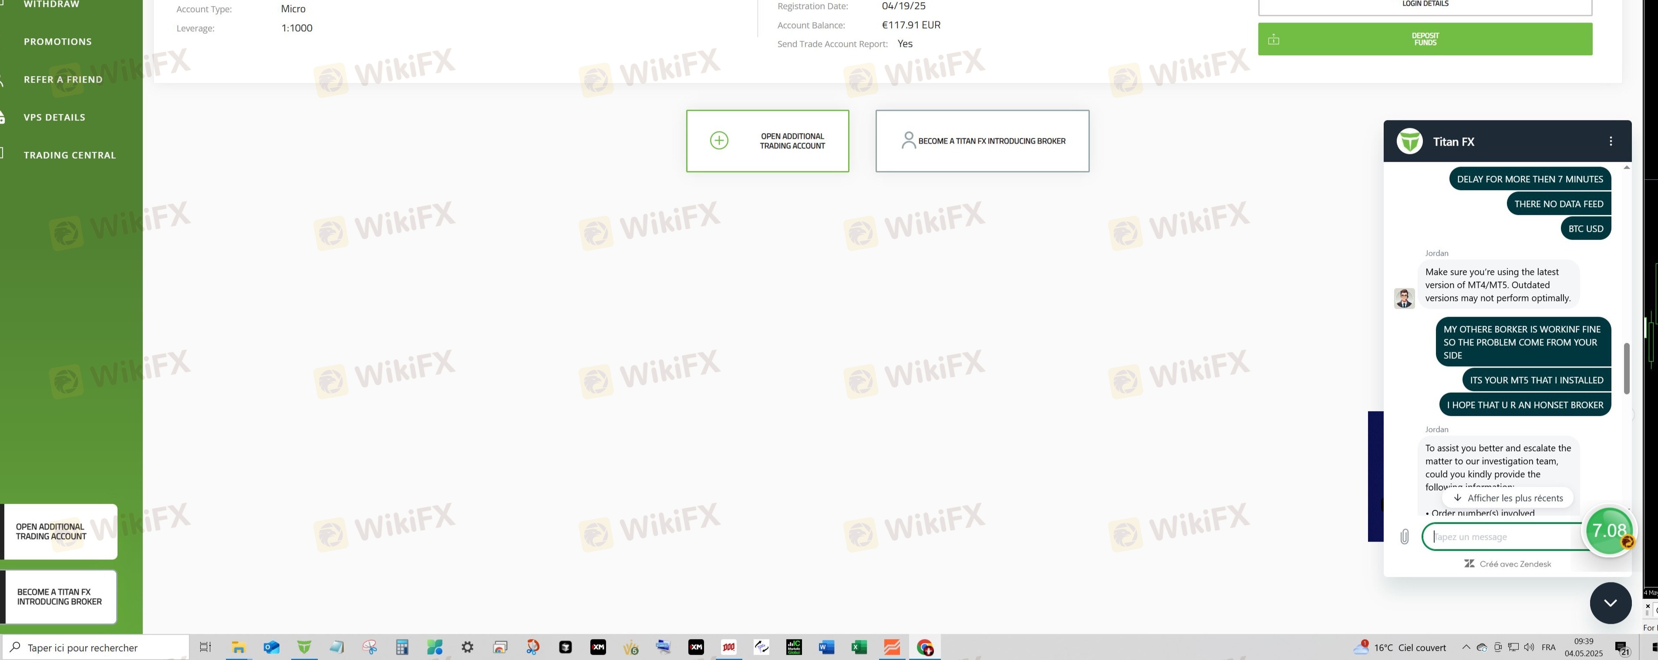The width and height of the screenshot is (1658, 660).
Task: Click Jordan's agent avatar in the chat
Action: point(1404,298)
